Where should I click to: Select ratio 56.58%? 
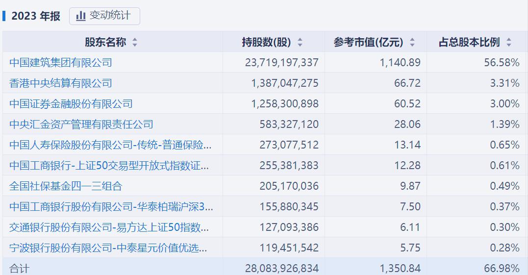click(x=502, y=63)
